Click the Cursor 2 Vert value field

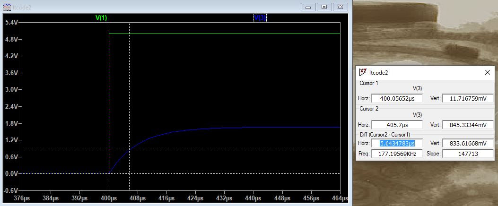[467, 125]
